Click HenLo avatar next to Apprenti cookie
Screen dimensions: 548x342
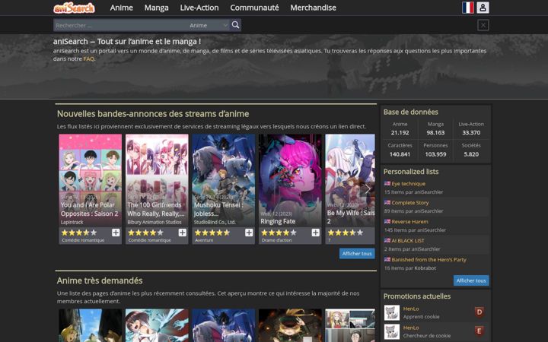tap(392, 312)
